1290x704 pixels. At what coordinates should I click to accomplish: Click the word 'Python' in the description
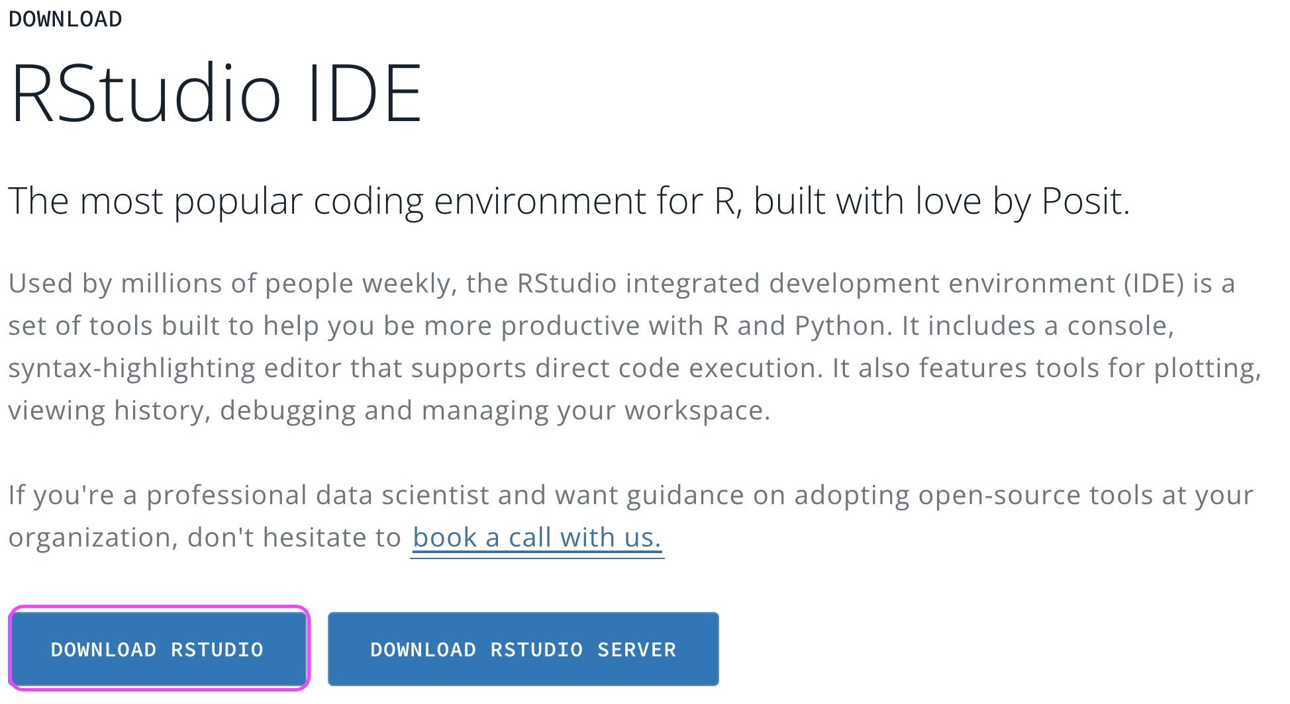coord(840,326)
